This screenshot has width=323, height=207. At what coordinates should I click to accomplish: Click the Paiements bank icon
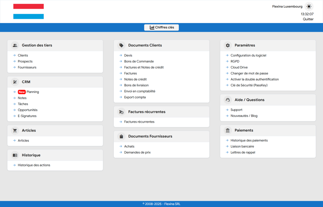coord(228,130)
